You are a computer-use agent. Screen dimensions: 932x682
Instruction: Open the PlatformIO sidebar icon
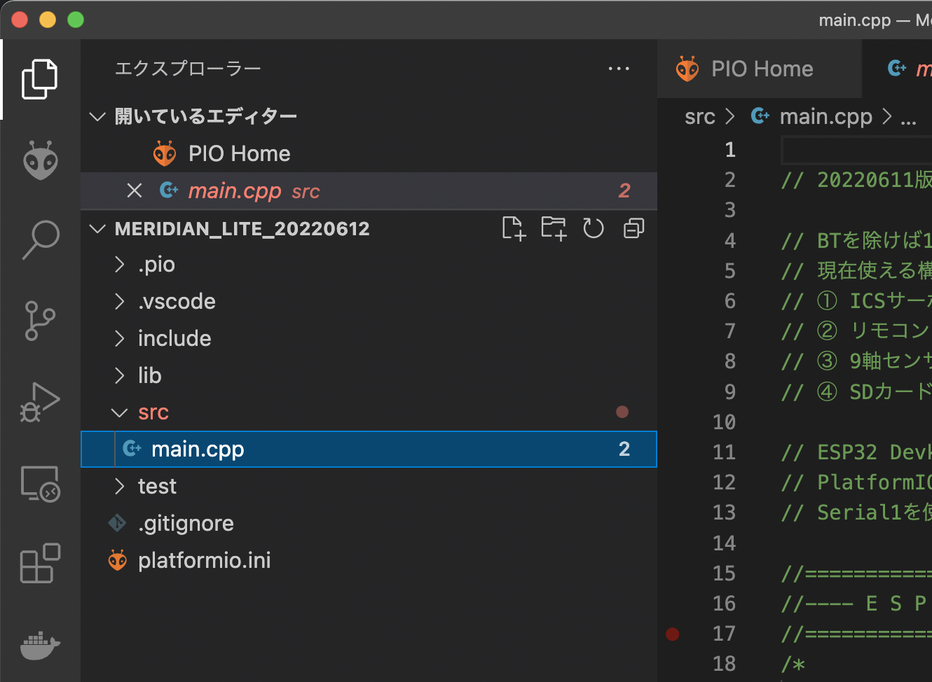(40, 160)
